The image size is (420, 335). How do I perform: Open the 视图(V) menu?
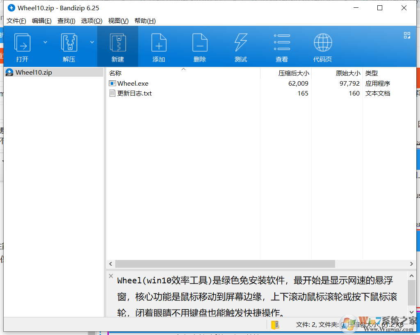coord(118,21)
